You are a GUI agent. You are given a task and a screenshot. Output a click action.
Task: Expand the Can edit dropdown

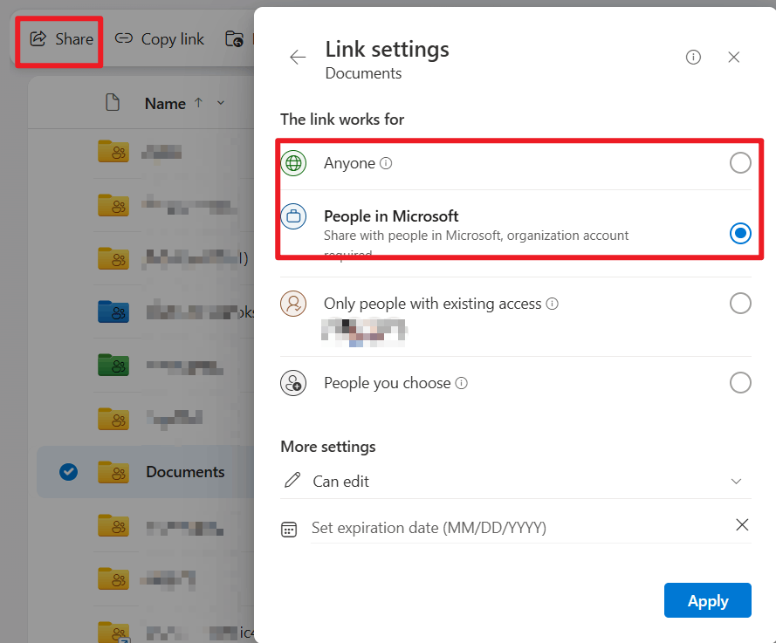[x=735, y=481]
